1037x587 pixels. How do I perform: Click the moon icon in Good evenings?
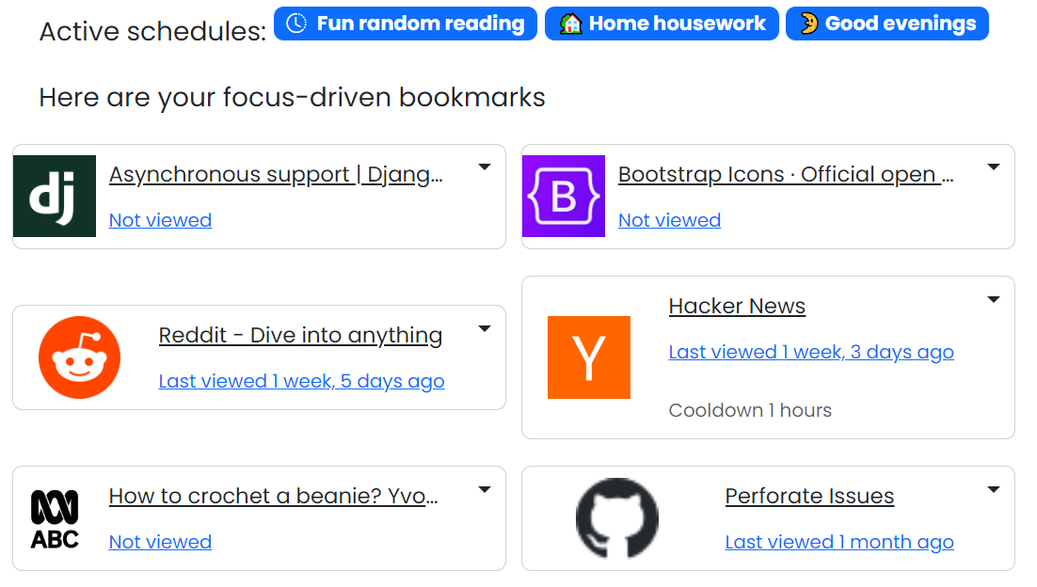coord(808,24)
